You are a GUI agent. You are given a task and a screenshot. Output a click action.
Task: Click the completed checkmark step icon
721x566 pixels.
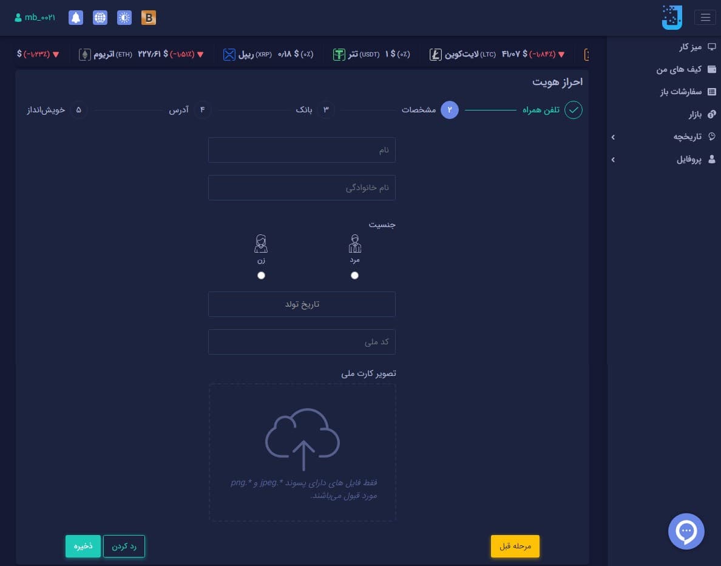(574, 110)
